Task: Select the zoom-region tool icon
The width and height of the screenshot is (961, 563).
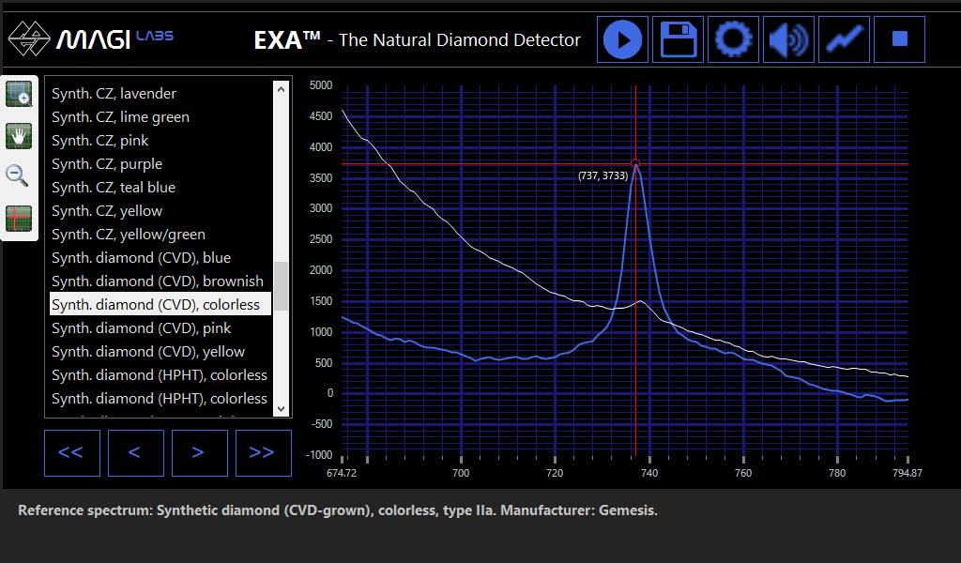Action: pos(19,95)
